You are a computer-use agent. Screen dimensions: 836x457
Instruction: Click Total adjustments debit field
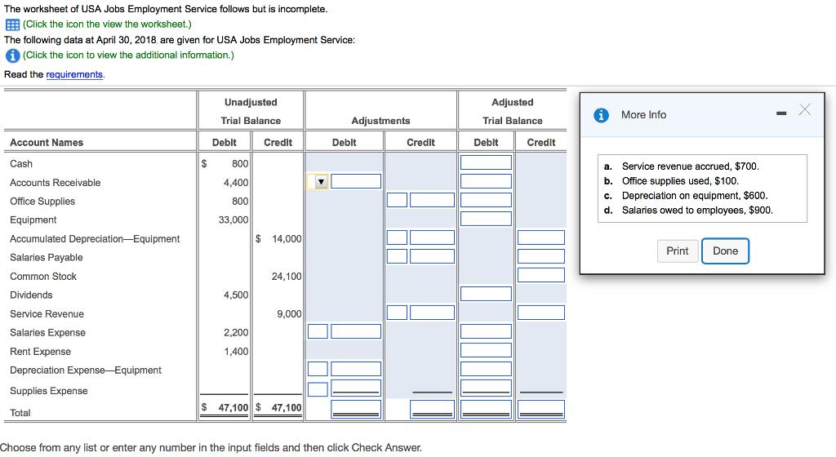pyautogui.click(x=356, y=409)
